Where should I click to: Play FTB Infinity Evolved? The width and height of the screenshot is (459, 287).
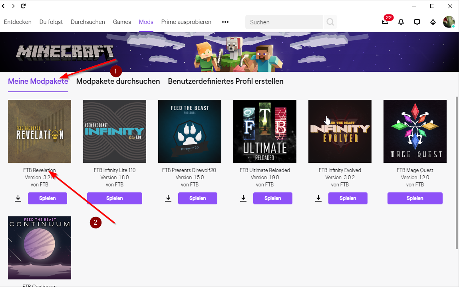point(348,198)
